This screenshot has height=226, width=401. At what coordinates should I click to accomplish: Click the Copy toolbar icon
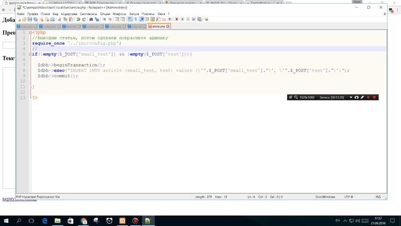click(x=65, y=19)
